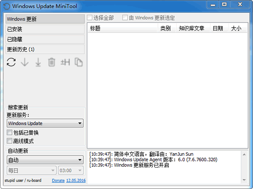Click the hide updates ±H icon
Screen dimensions: 253x189
[x=65, y=62]
